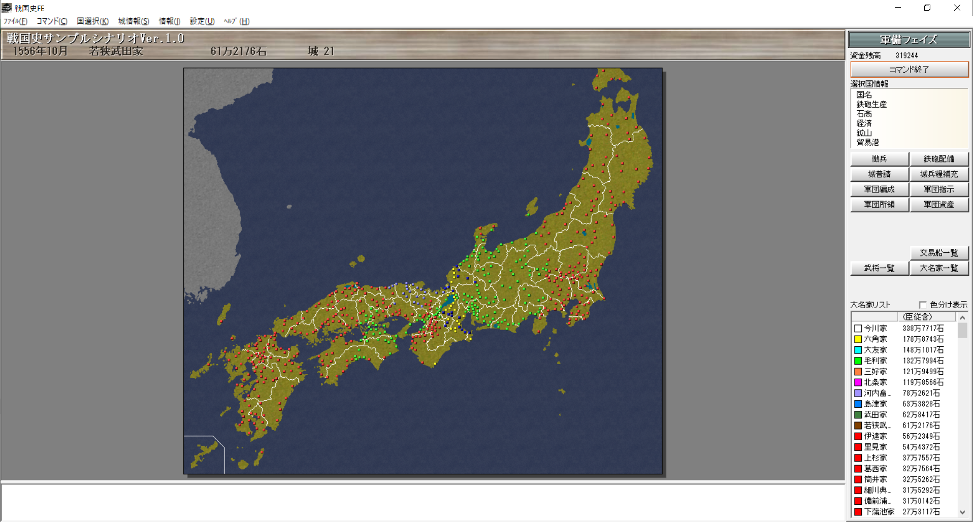
Task: Click the up arrow of the daimyo list scrollbar
Action: tap(962, 317)
